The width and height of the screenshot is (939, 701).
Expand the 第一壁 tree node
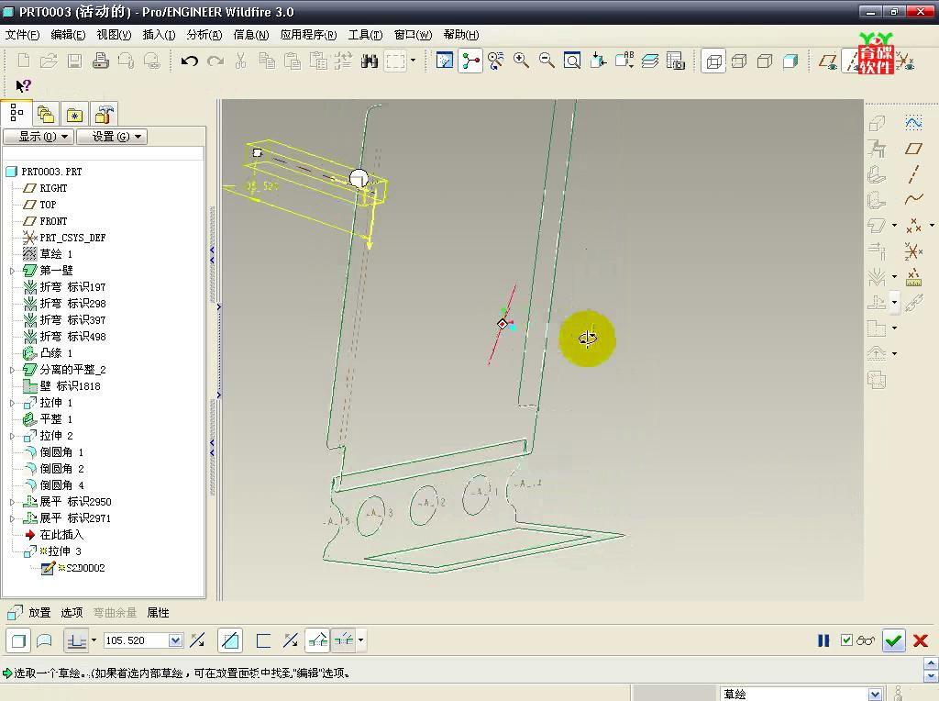13,271
